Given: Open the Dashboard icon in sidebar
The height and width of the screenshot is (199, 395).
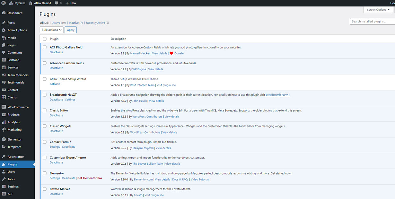Looking at the screenshot, I should click(4, 13).
